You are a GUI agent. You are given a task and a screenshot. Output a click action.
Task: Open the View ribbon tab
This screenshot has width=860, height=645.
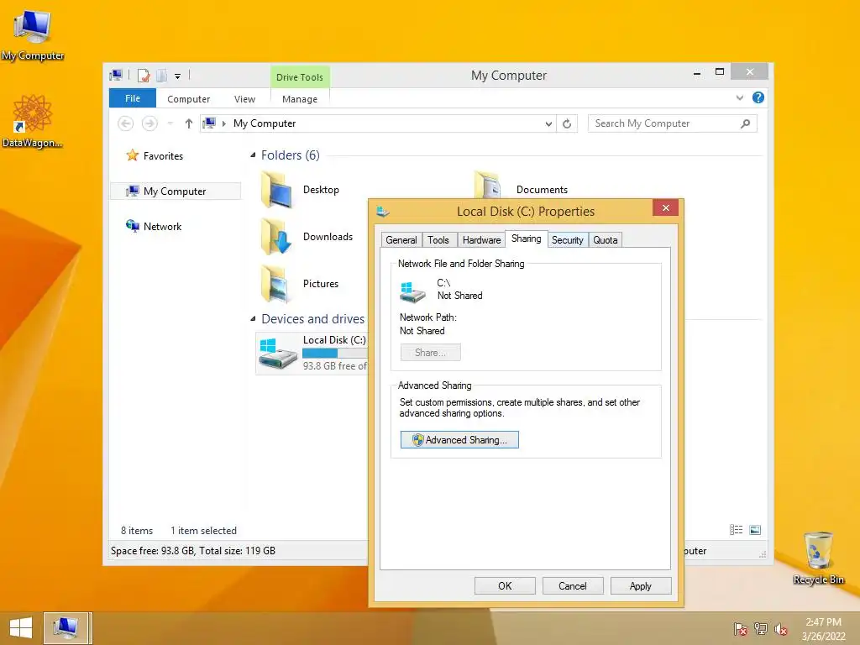pos(244,99)
